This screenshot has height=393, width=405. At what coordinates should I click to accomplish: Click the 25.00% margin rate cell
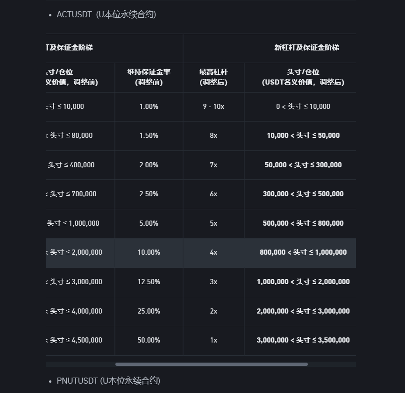[x=149, y=311]
